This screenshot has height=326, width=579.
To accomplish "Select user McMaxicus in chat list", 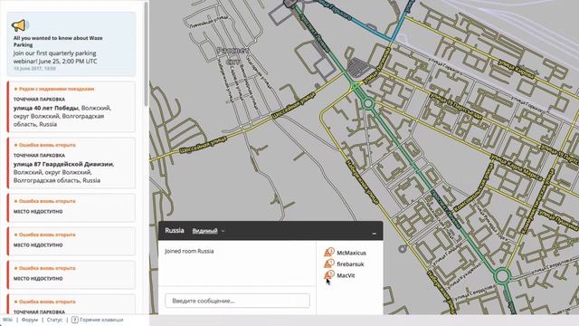I will pos(351,253).
